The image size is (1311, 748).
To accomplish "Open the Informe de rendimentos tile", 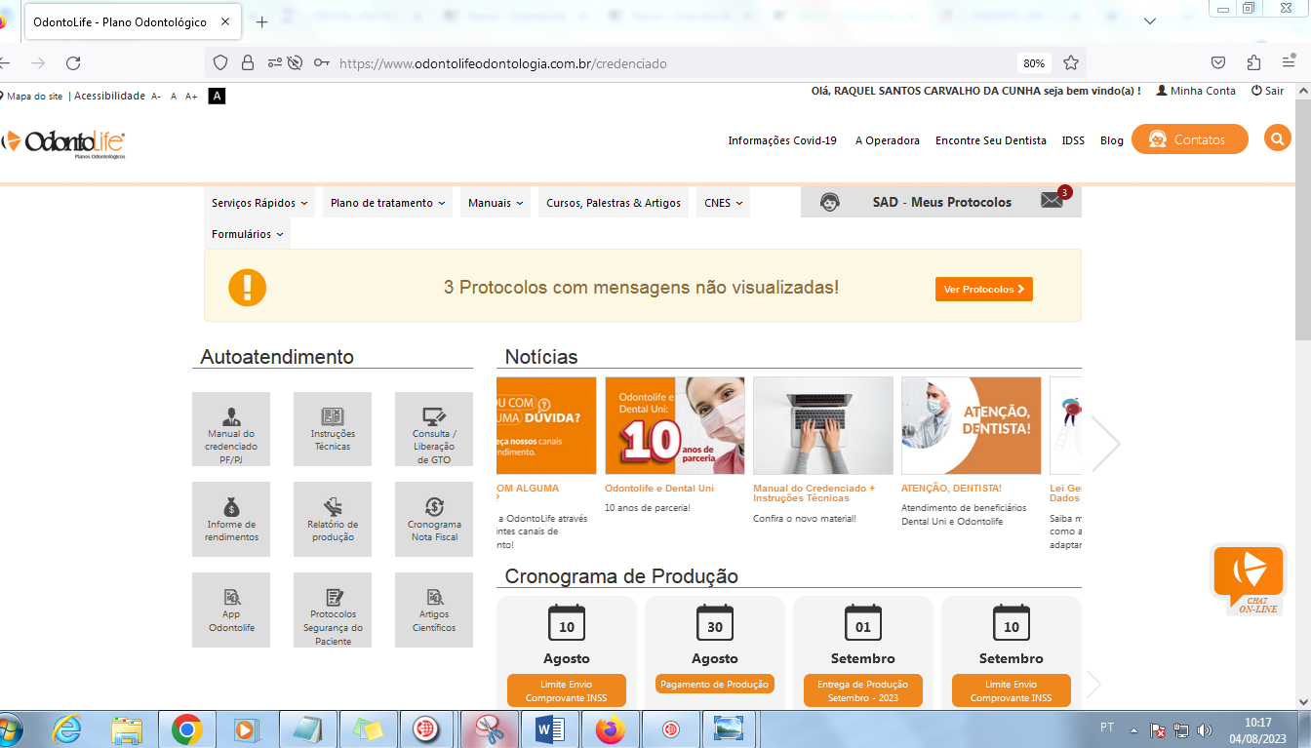I will pyautogui.click(x=231, y=519).
